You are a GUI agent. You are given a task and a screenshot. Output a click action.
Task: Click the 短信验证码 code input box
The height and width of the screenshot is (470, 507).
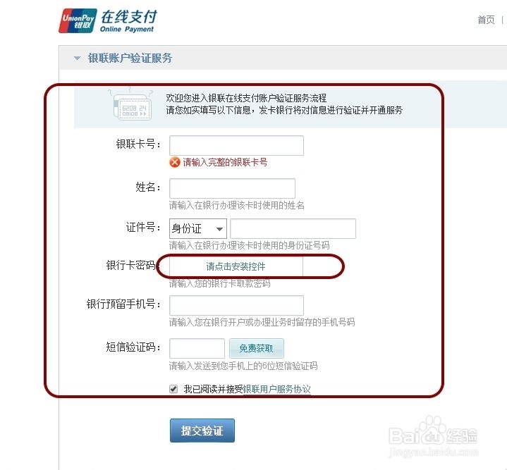tap(197, 348)
